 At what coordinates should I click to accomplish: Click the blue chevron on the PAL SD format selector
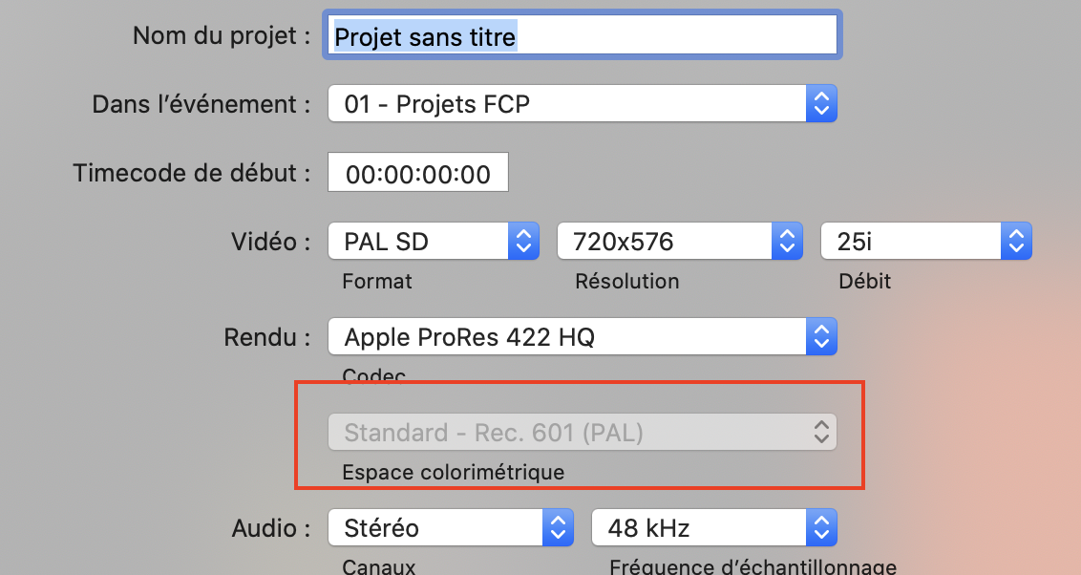522,241
